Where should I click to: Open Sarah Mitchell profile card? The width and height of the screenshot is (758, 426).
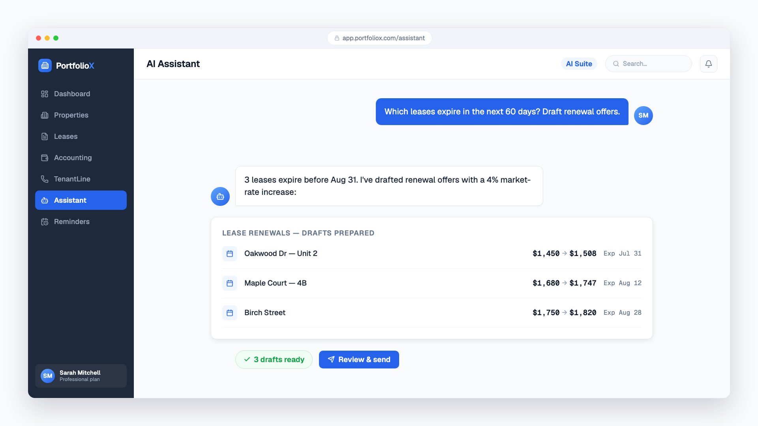click(81, 376)
